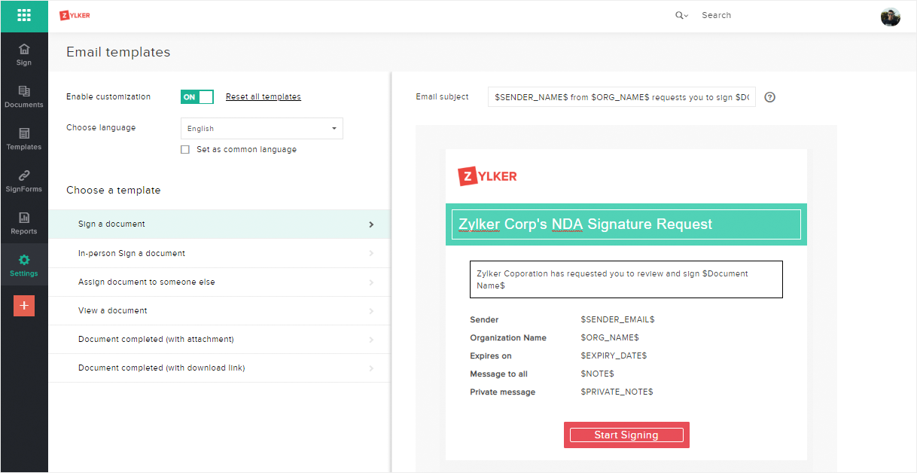
Task: Click the red plus create button
Action: click(24, 305)
